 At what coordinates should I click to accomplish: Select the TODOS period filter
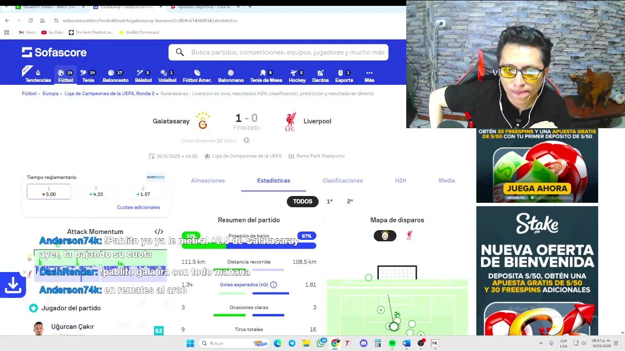point(303,201)
